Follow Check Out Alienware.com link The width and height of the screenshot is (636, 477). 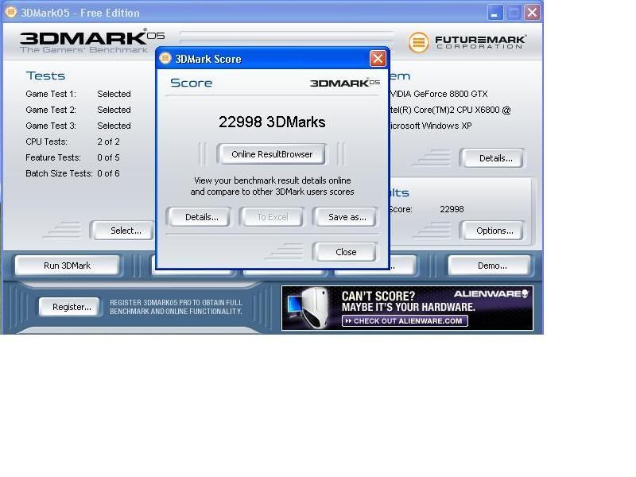tap(405, 321)
